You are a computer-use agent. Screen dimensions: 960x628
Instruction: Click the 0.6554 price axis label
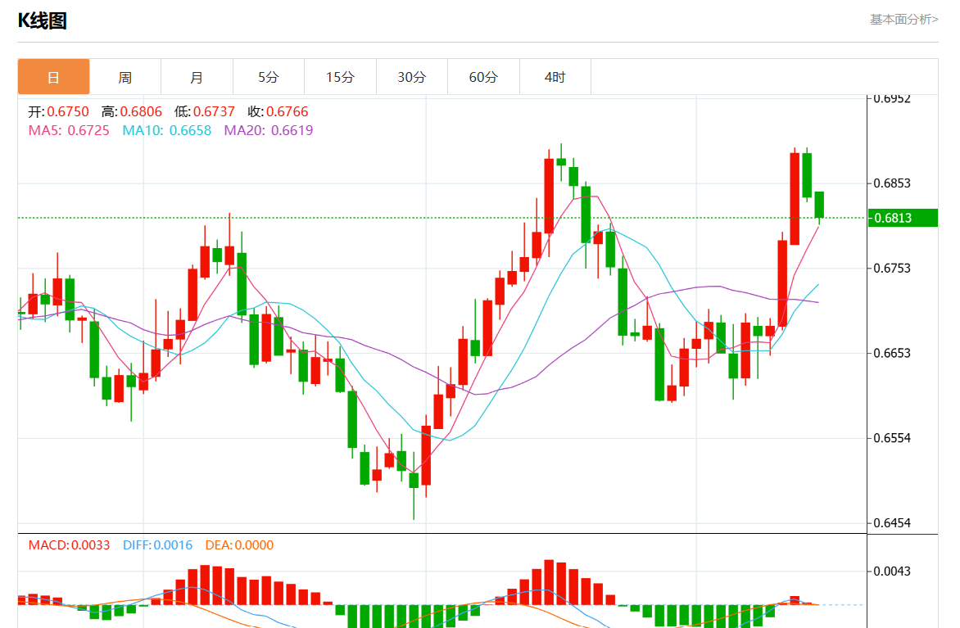coord(892,438)
